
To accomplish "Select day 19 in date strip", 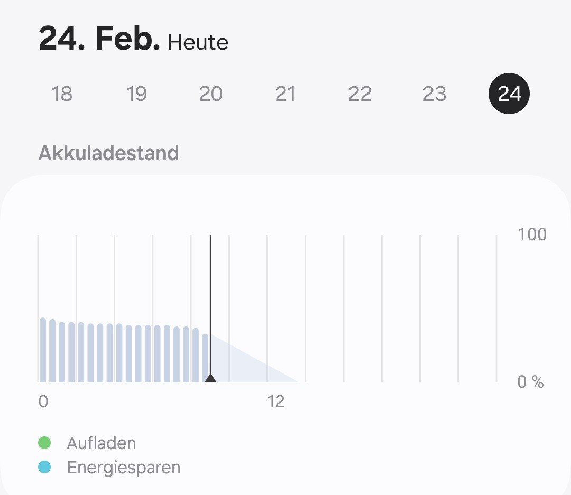I will click(136, 94).
